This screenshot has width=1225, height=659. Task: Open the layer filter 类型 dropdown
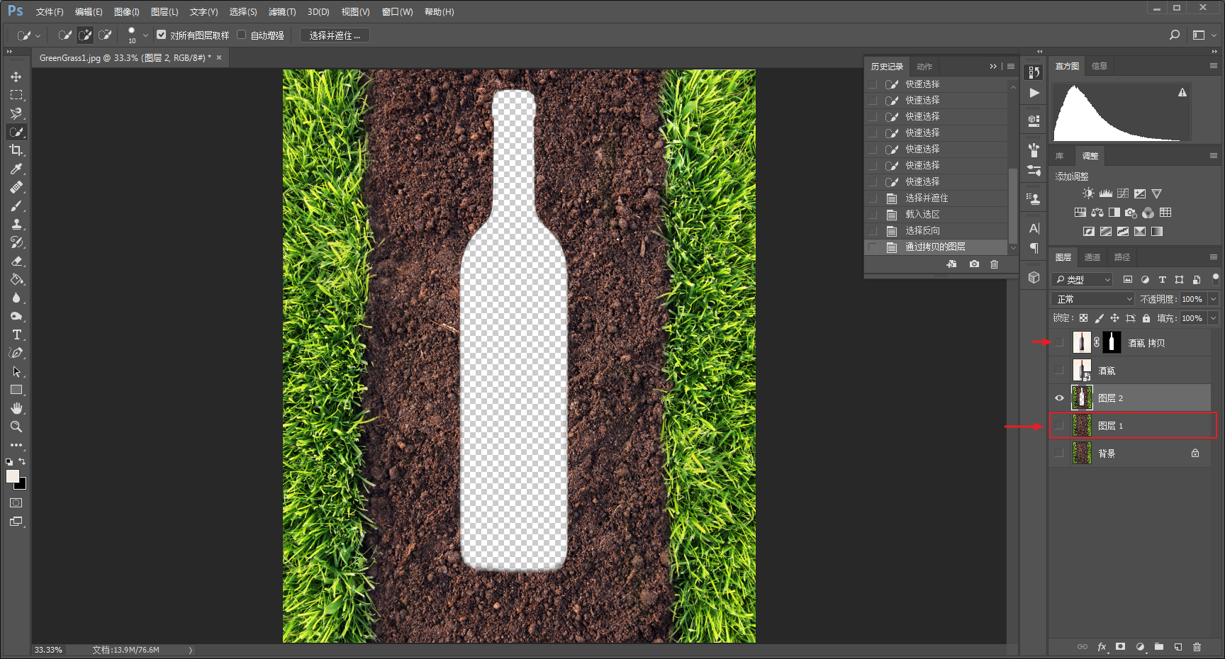1082,280
